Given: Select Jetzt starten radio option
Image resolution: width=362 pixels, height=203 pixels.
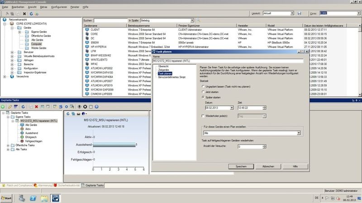Looking at the screenshot, I should [x=203, y=92].
